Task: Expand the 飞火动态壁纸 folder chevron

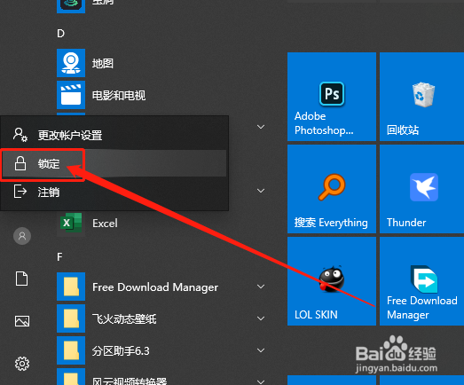Action: pos(261,318)
